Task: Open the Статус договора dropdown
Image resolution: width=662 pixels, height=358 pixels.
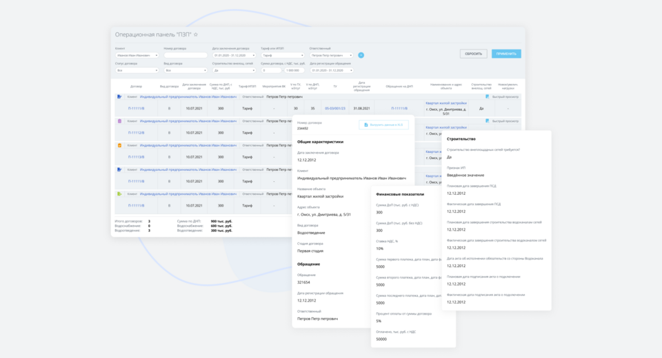Action: pos(137,70)
